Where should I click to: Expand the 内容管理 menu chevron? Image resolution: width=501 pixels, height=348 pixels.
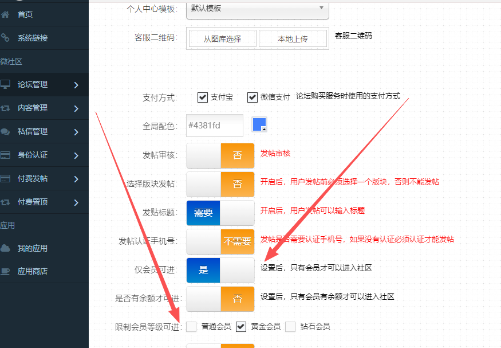(x=76, y=108)
